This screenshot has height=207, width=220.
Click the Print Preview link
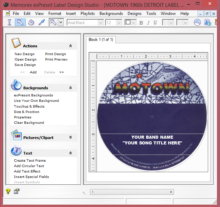click(56, 60)
